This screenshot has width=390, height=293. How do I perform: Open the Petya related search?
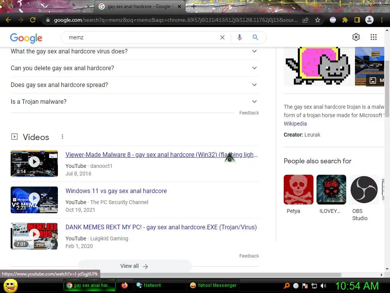299,195
